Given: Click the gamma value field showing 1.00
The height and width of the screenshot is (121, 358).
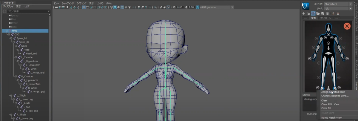Looking at the screenshot, I should [x=192, y=7].
